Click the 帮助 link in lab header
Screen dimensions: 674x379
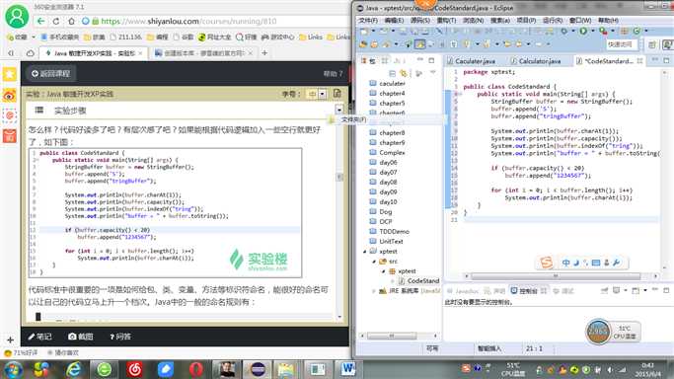pyautogui.click(x=333, y=73)
